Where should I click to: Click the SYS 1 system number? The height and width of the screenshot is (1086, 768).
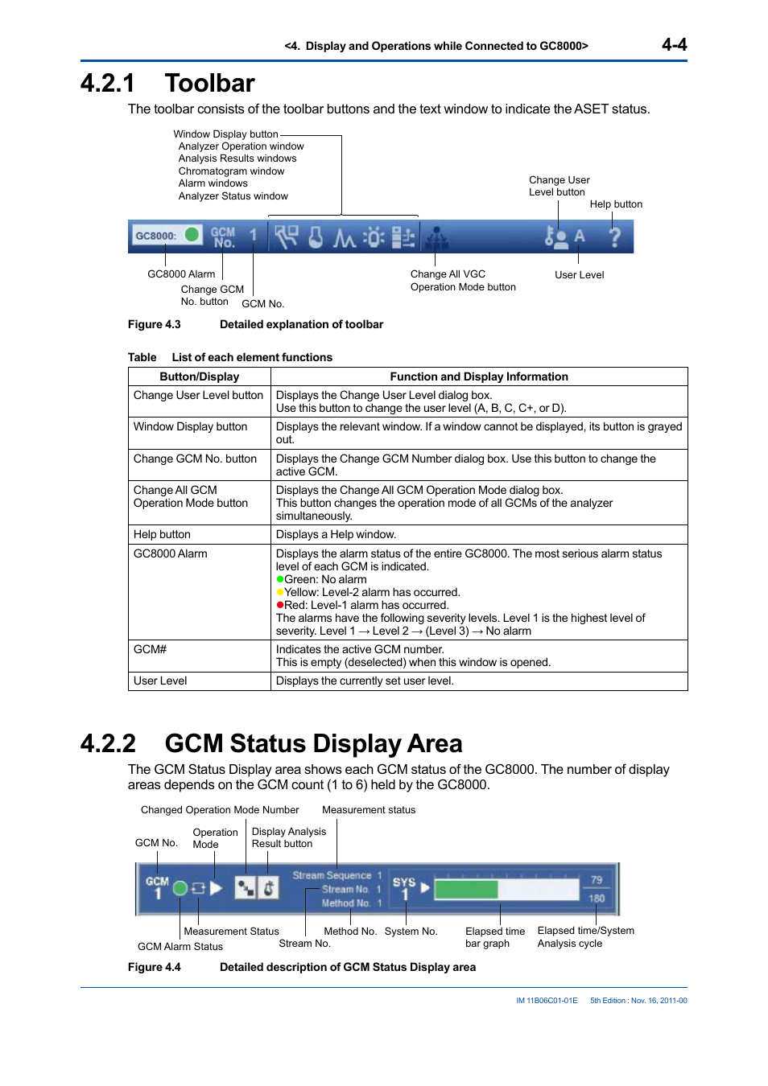tap(404, 887)
